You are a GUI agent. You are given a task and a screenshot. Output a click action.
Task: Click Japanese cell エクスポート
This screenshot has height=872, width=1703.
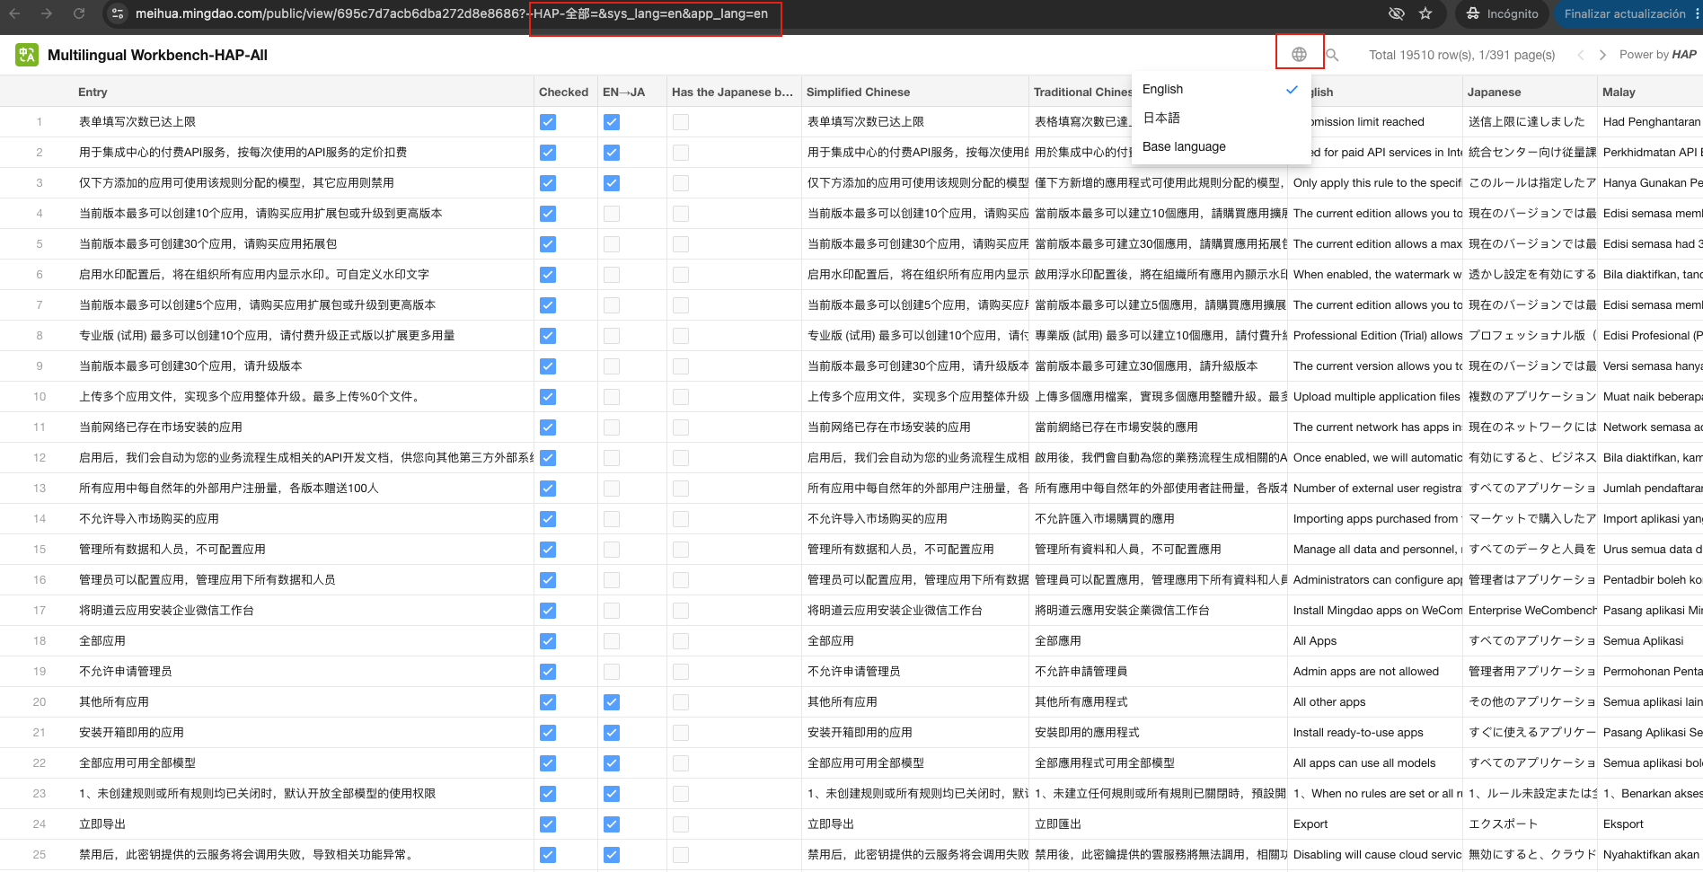coord(1503,824)
